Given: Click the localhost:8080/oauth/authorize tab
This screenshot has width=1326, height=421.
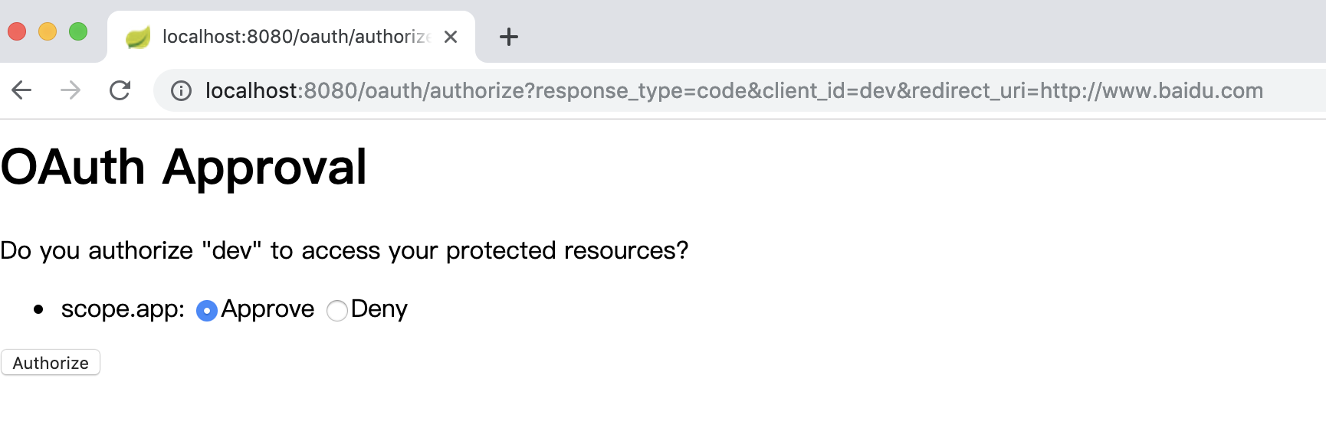Looking at the screenshot, I should [295, 37].
